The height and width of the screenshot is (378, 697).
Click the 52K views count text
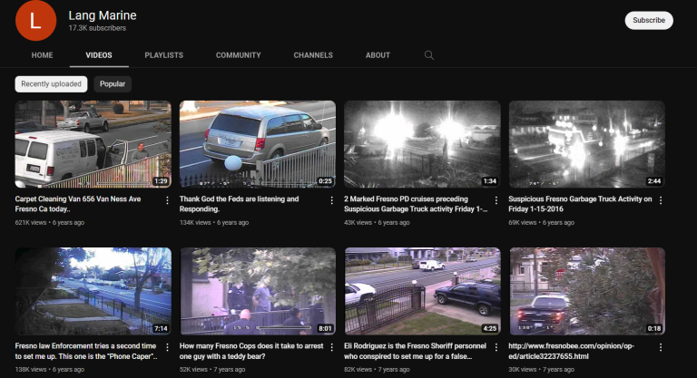pos(193,370)
